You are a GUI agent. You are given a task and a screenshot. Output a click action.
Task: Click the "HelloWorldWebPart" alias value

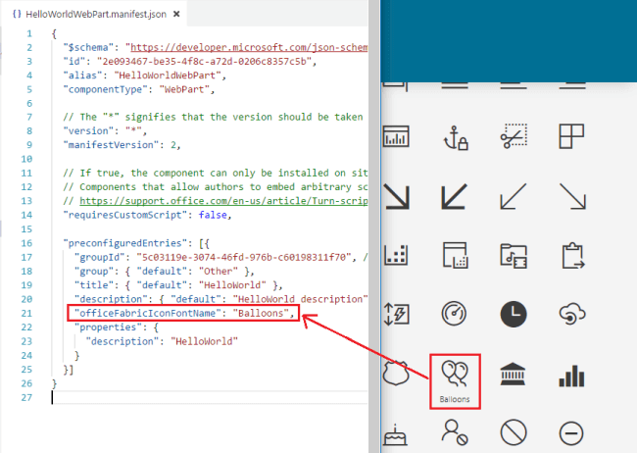point(168,75)
